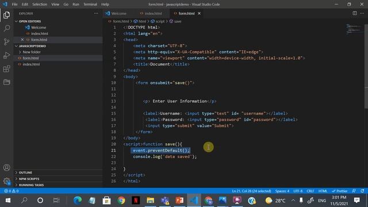368x207 pixels.
Task: Change end of line sequence CRLF
Action: pos(310,191)
